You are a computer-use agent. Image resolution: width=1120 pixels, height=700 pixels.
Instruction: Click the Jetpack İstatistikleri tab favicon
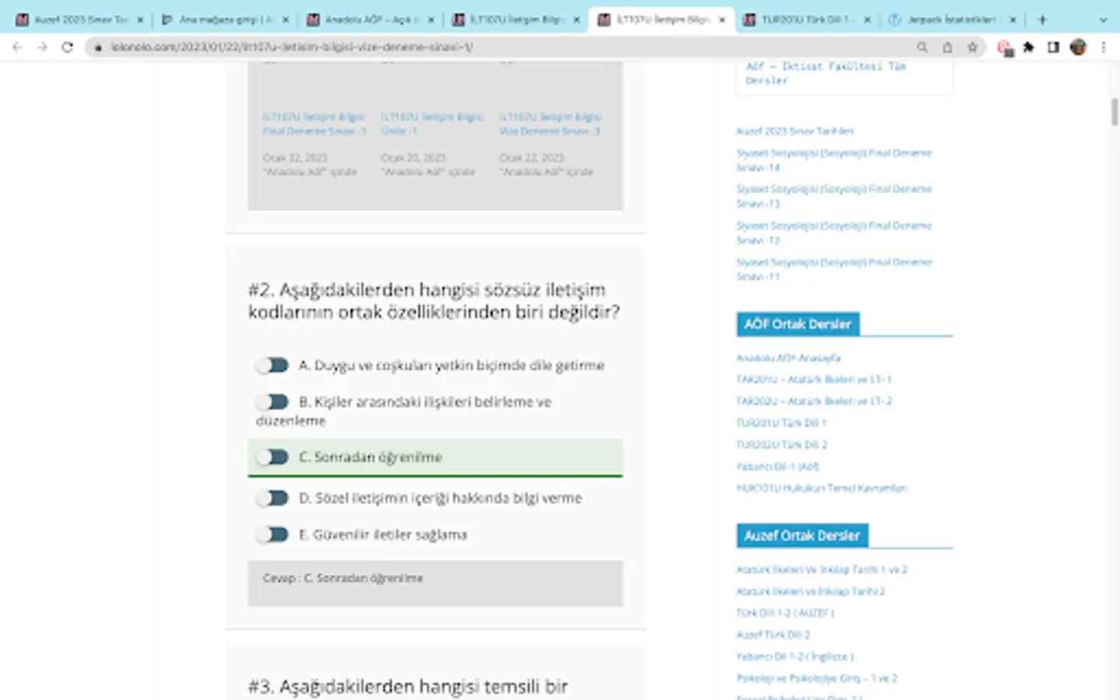[x=894, y=19]
